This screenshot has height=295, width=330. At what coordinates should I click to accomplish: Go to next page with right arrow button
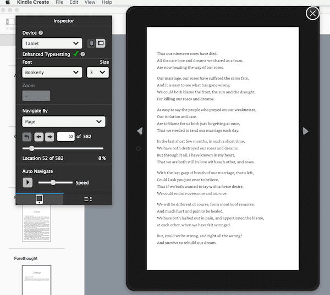pyautogui.click(x=50, y=137)
